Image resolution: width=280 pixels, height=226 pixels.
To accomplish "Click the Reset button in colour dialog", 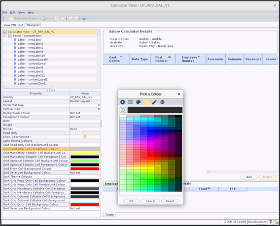I will click(170, 201).
